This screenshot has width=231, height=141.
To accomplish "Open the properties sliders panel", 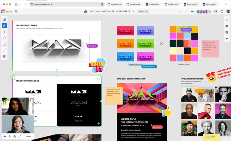I will click(227, 20).
